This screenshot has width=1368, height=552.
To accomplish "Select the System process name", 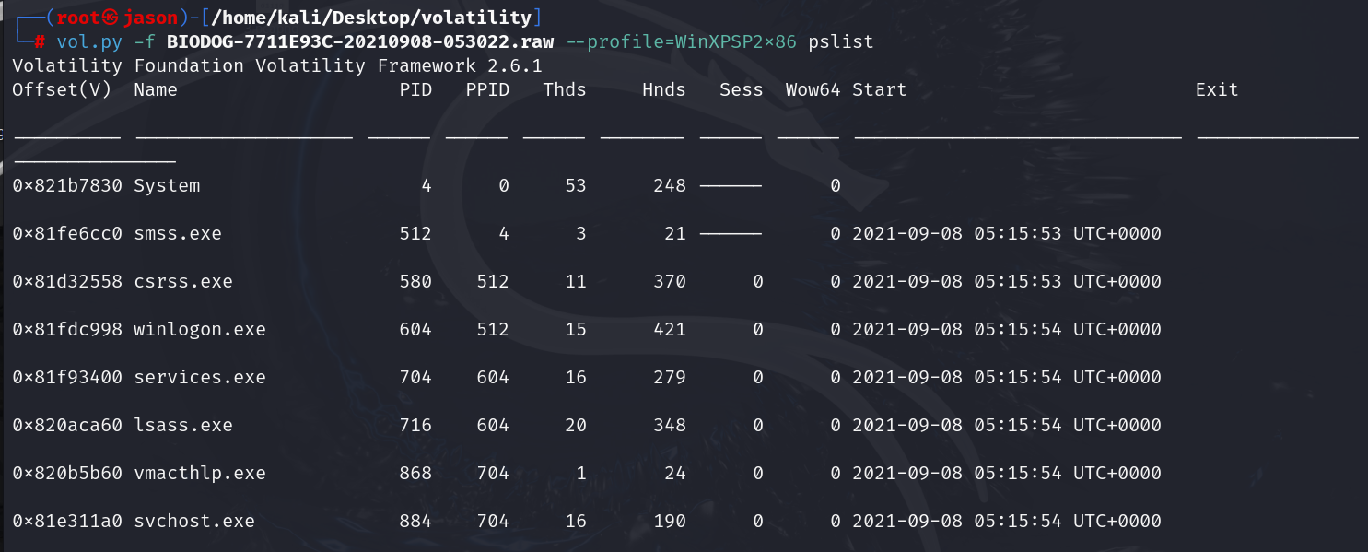I will 167,186.
